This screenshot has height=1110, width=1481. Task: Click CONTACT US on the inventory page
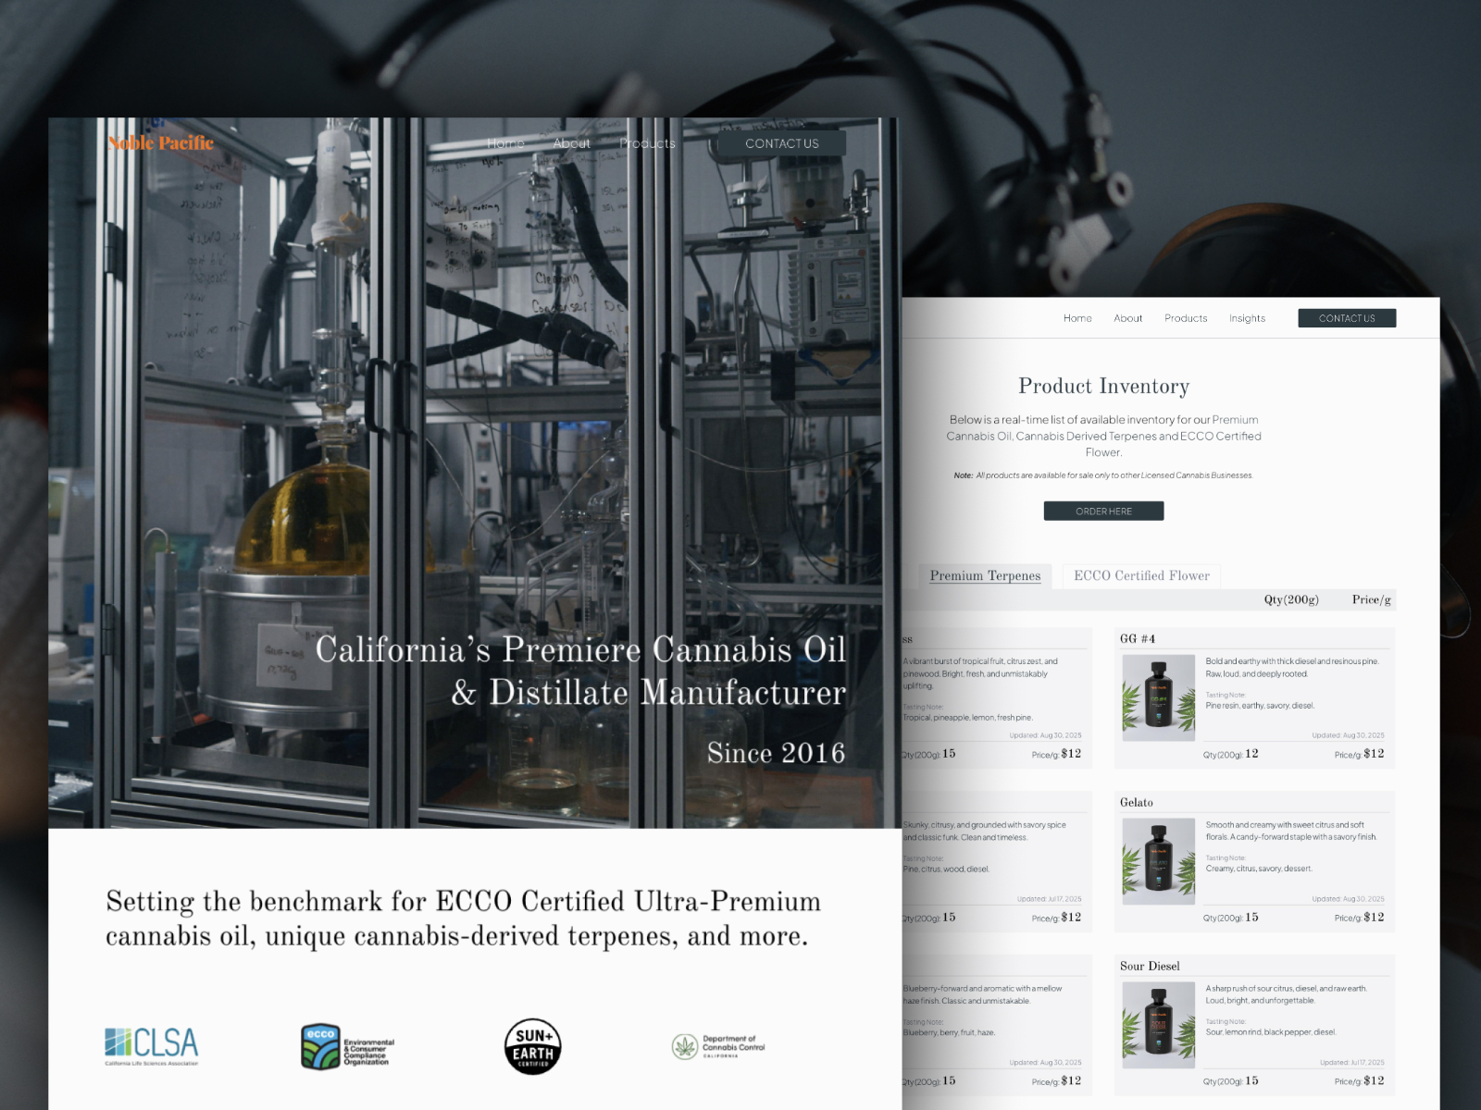click(1347, 318)
